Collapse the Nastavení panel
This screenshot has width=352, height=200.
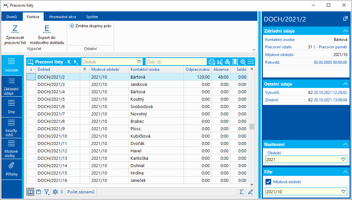click(x=345, y=144)
